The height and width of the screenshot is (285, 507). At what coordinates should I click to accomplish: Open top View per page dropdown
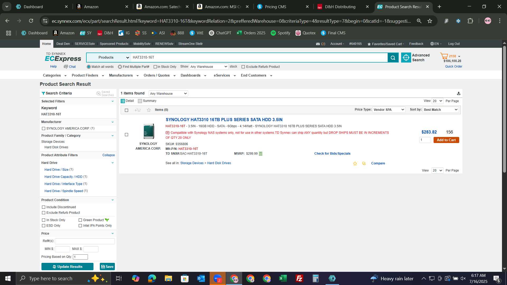pos(437,101)
